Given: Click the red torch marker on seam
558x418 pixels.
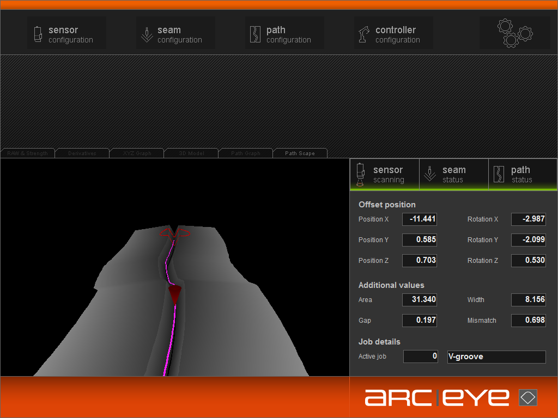Looking at the screenshot, I should coord(174,294).
